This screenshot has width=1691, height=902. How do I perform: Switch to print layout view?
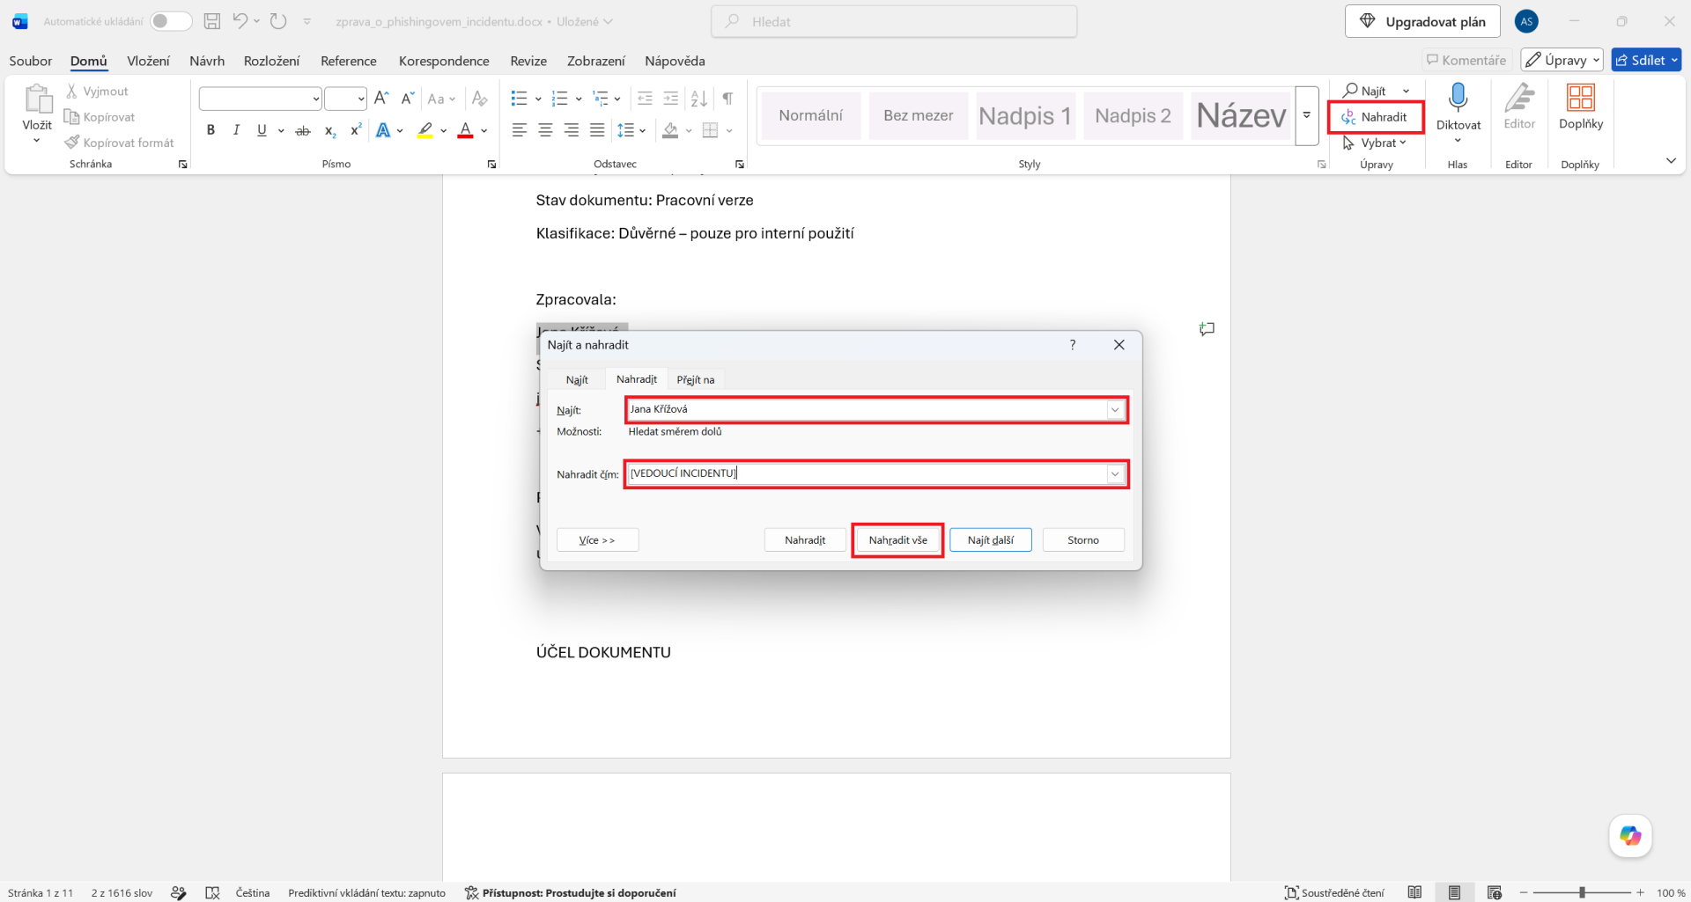tap(1454, 892)
